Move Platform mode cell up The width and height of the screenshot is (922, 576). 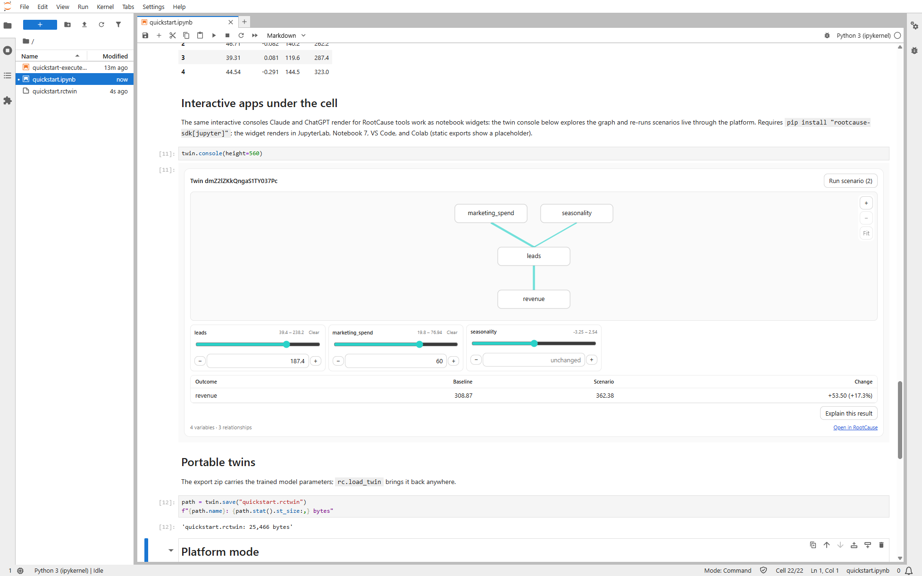(x=827, y=545)
